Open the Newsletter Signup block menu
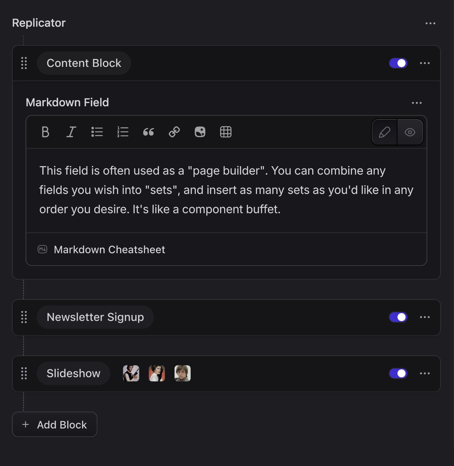Viewport: 454px width, 466px height. point(425,317)
